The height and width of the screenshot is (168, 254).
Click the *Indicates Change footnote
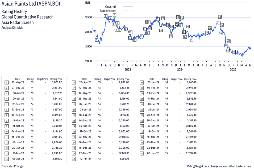pos(12,166)
